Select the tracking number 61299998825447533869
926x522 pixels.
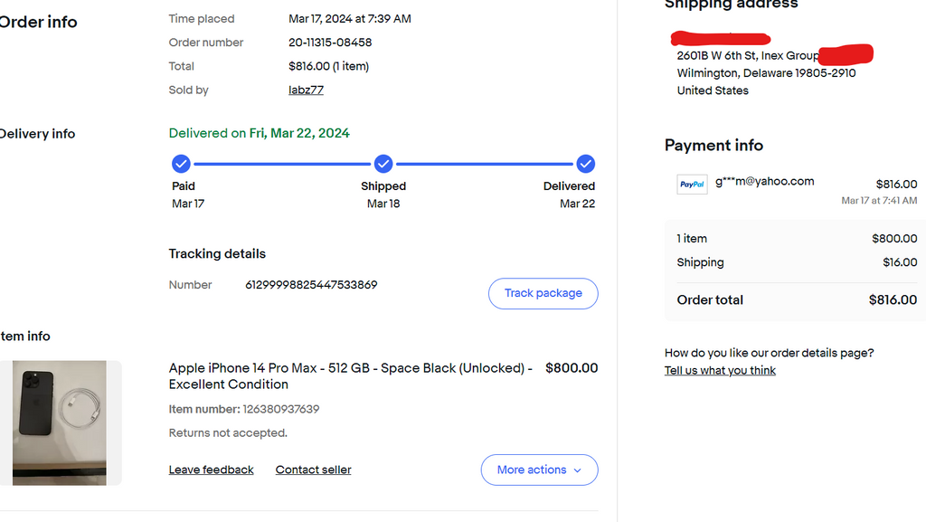(x=311, y=285)
